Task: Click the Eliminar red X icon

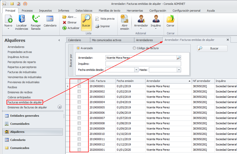Action: 64,22
